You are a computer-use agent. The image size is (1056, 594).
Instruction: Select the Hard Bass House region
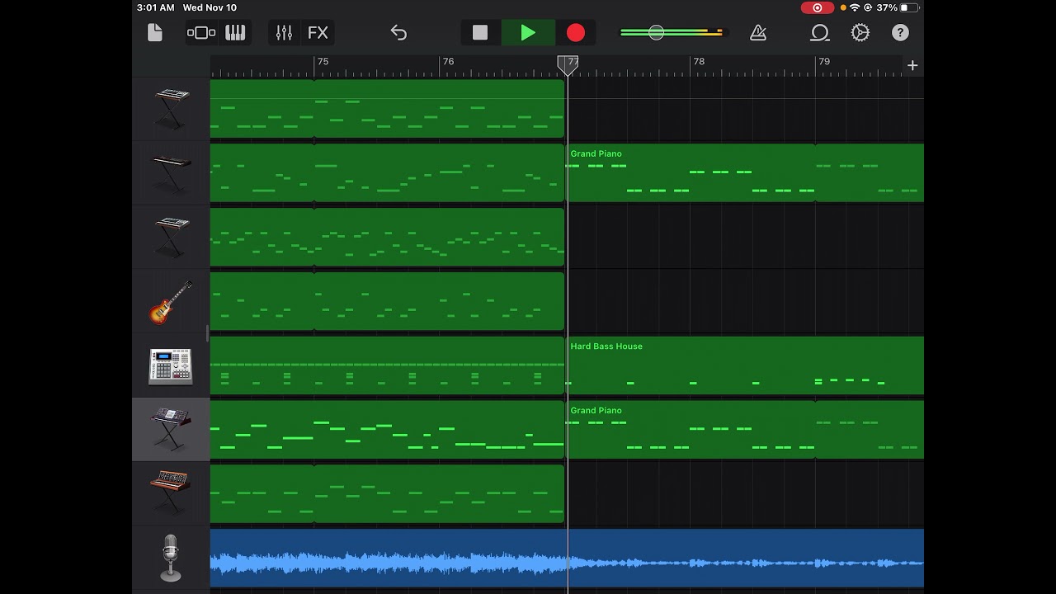click(x=746, y=365)
